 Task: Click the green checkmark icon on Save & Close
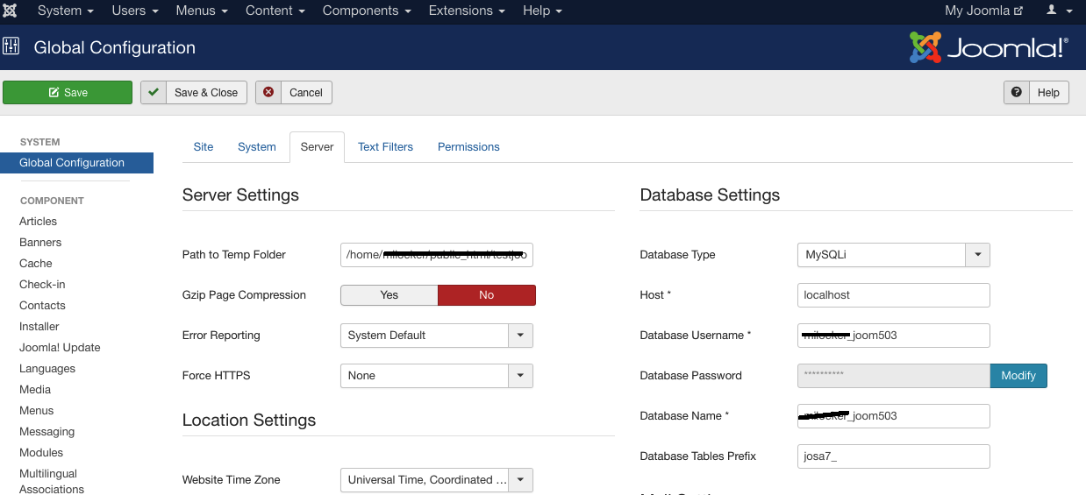tap(154, 92)
